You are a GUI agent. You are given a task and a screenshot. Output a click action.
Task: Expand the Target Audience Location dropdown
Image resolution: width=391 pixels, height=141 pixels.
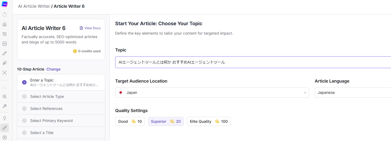click(x=212, y=92)
